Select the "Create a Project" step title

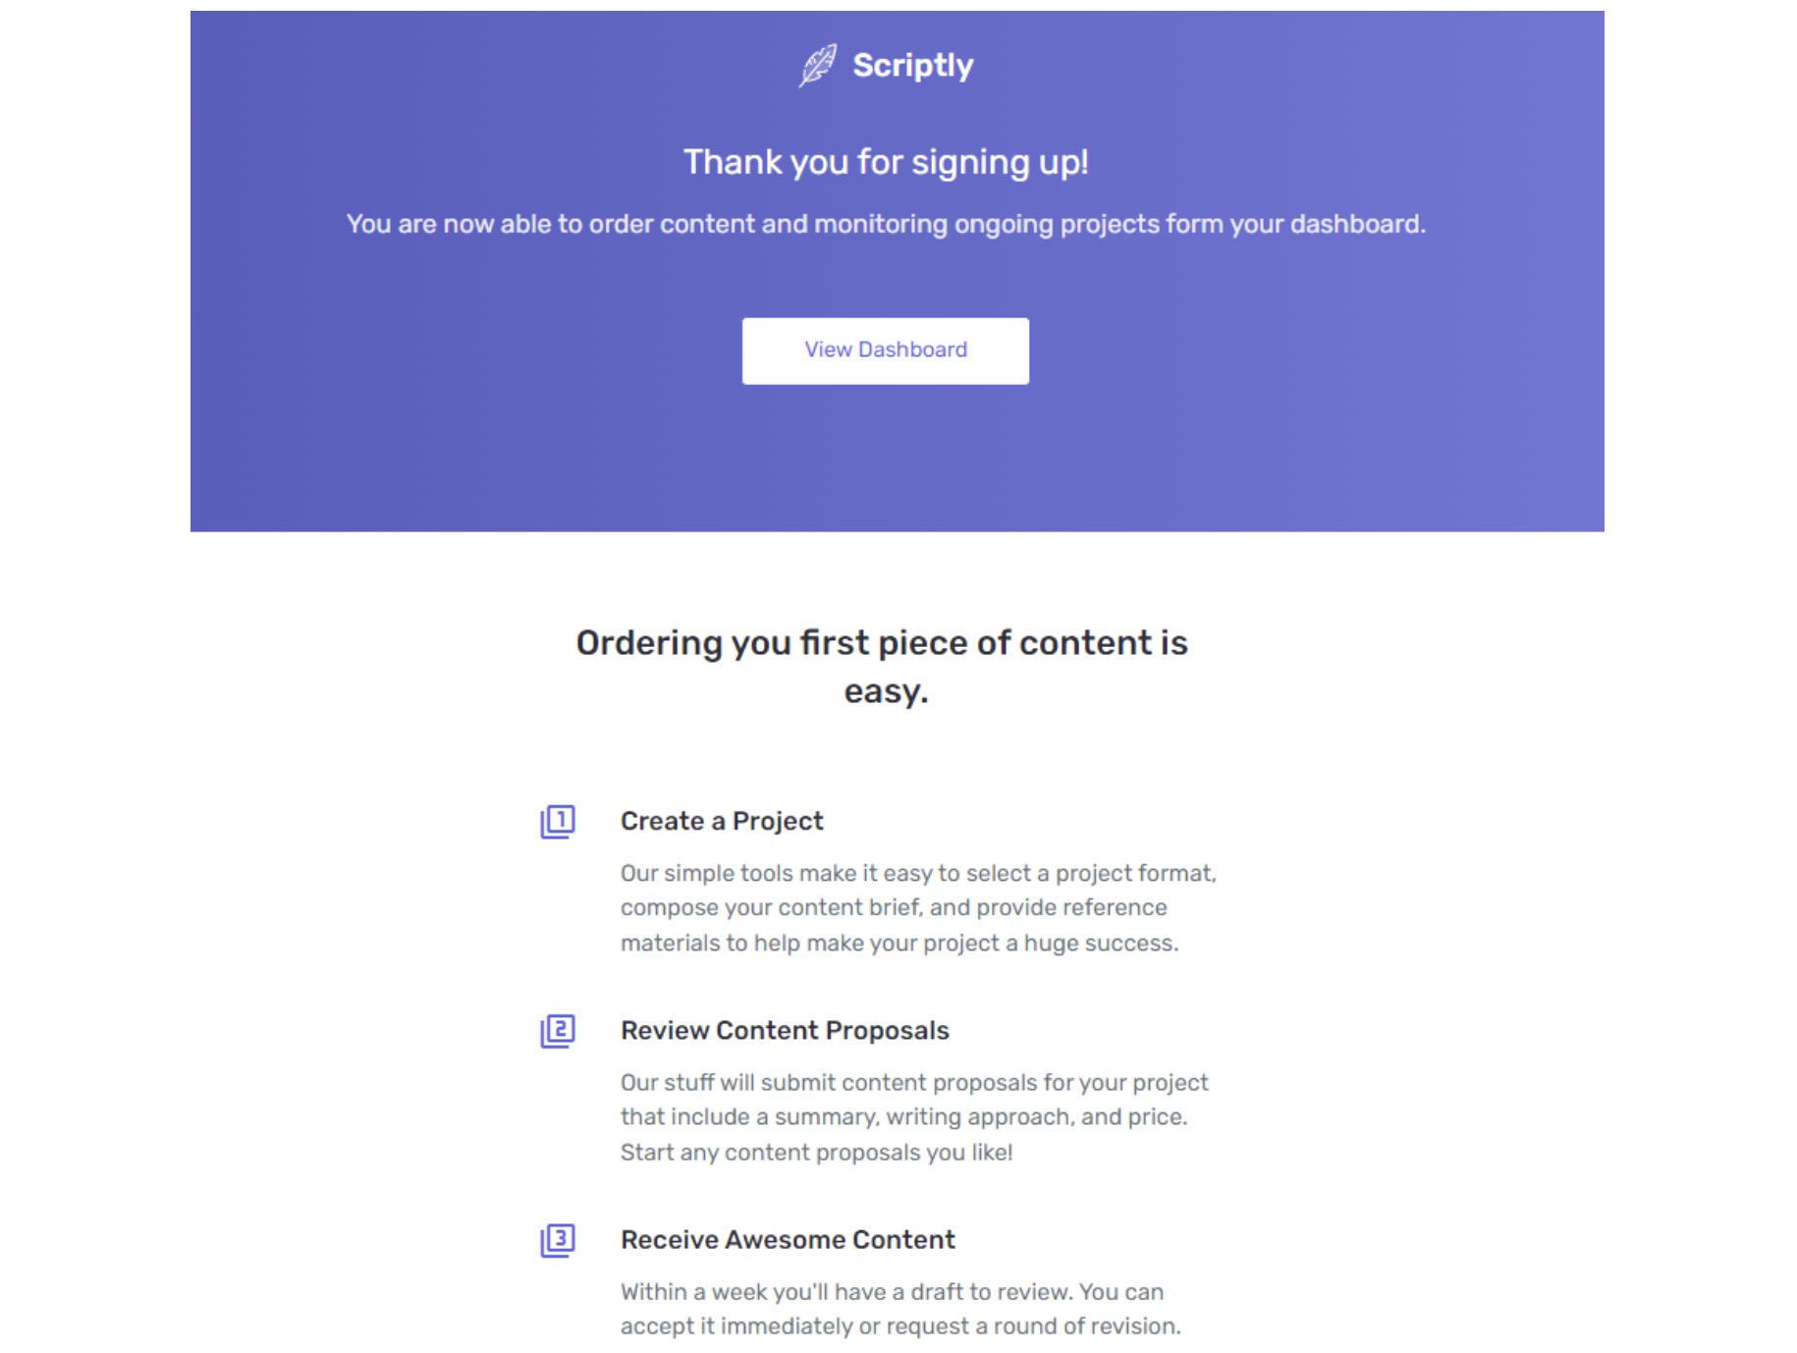pyautogui.click(x=722, y=821)
